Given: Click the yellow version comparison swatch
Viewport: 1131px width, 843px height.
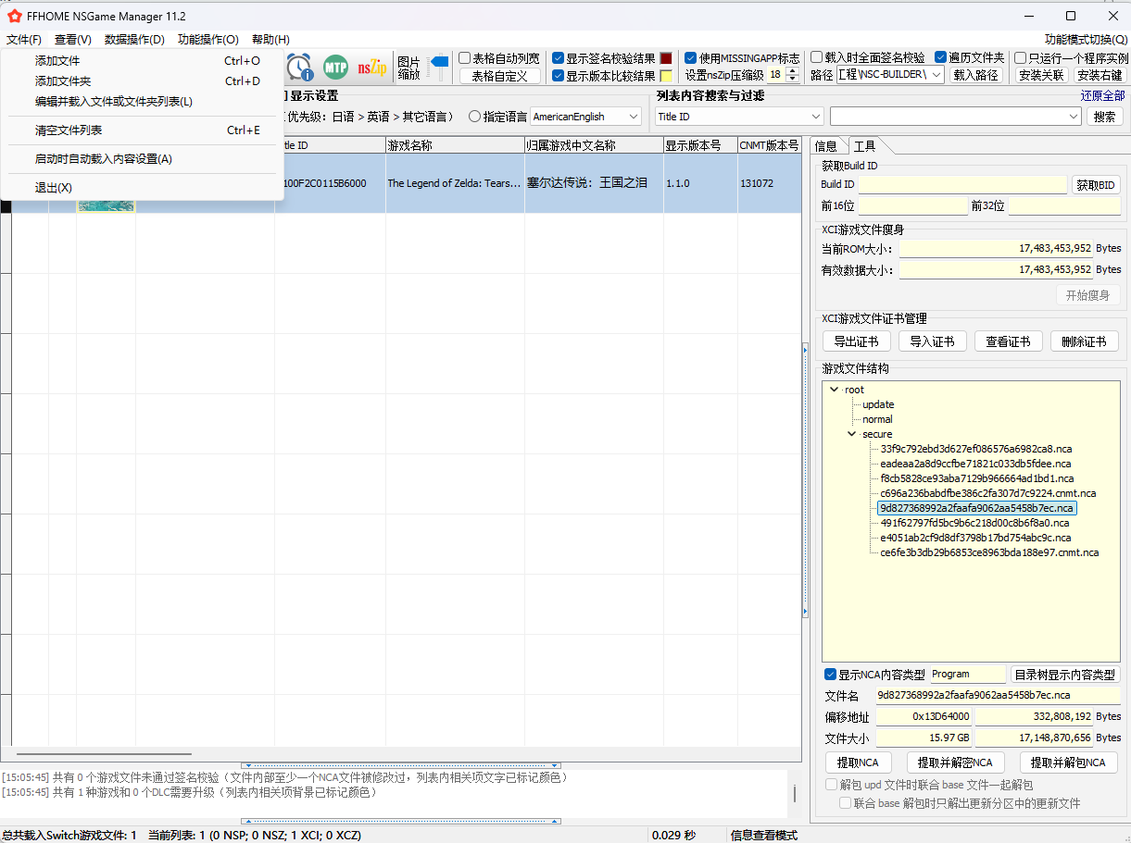Looking at the screenshot, I should tap(666, 76).
